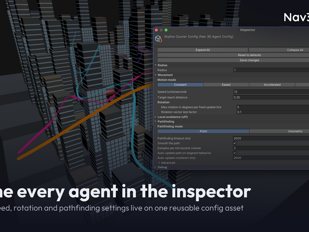Click the Radius value field
Screen dimensions: 309x232
click(x=271, y=70)
